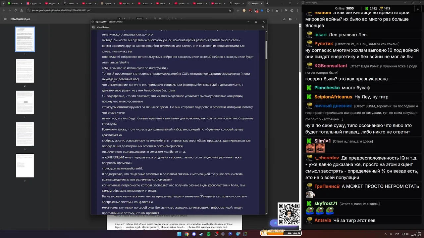Select PDF page 3 thumbnail

pyautogui.click(x=25, y=102)
